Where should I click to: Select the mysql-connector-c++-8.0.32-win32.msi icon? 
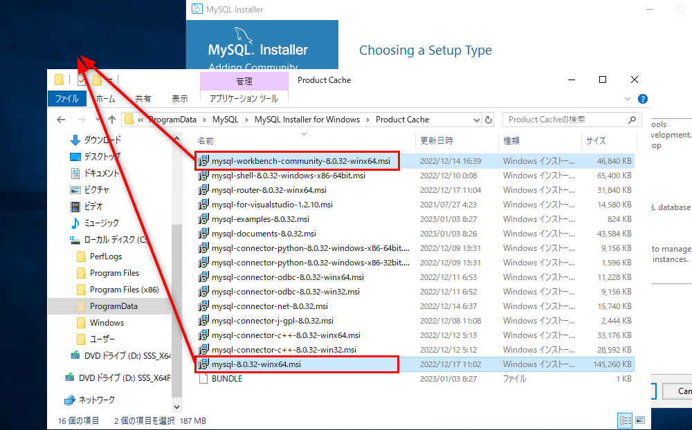tap(203, 350)
